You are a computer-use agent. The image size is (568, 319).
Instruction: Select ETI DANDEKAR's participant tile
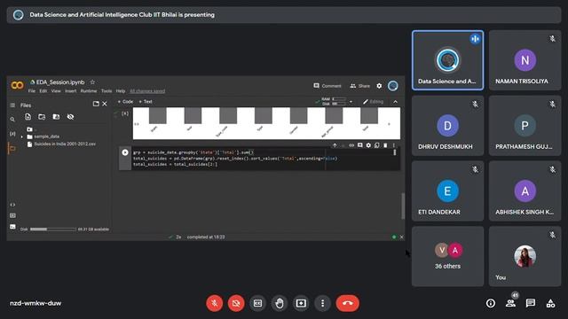coord(447,191)
